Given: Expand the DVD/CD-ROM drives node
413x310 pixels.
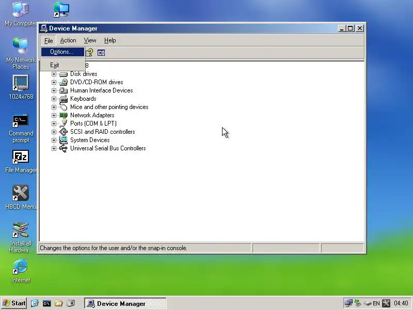Looking at the screenshot, I should coord(54,82).
